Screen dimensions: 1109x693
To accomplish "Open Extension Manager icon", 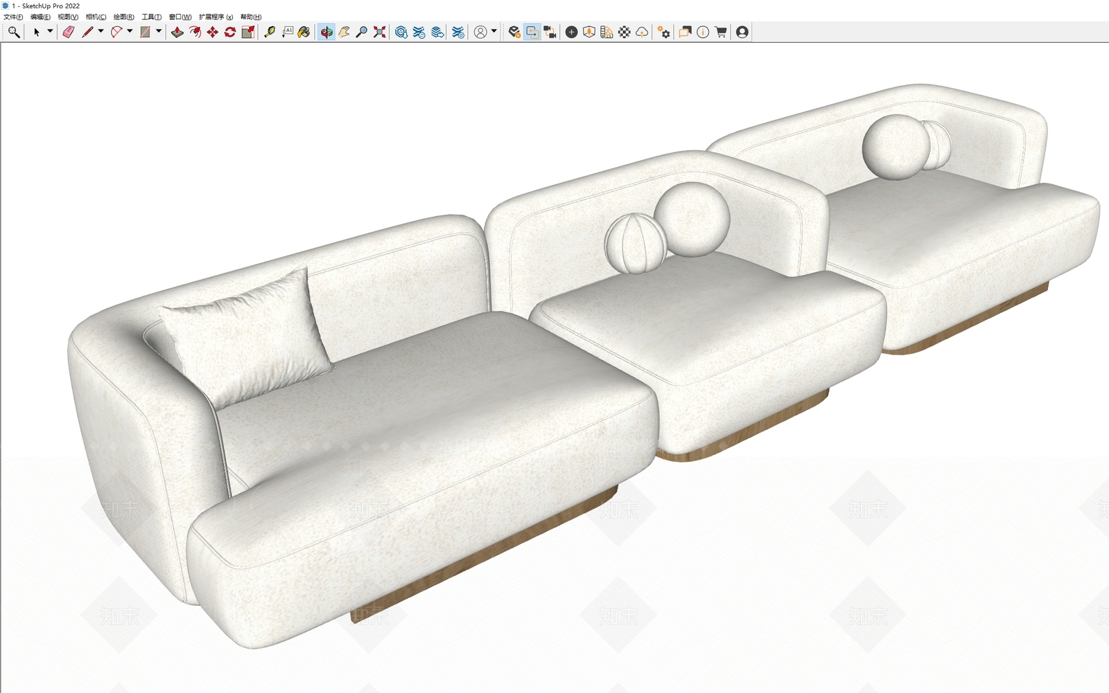I will click(458, 32).
